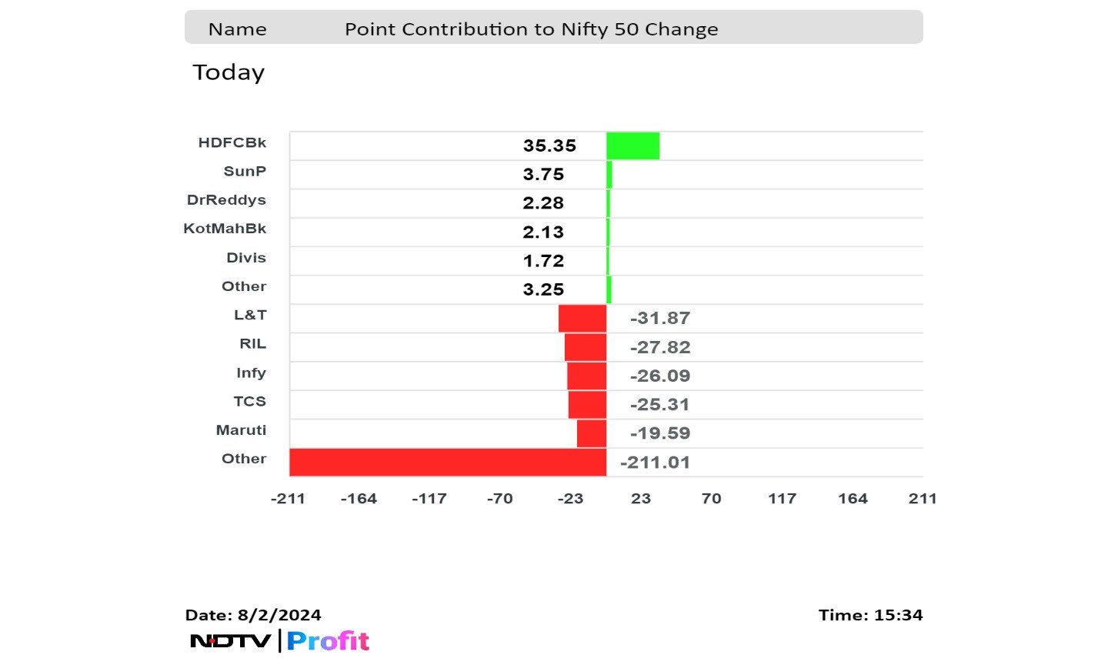
Task: Click the large red Other bar
Action: [448, 462]
